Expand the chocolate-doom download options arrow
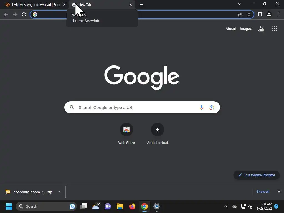The height and width of the screenshot is (213, 284). click(59, 192)
